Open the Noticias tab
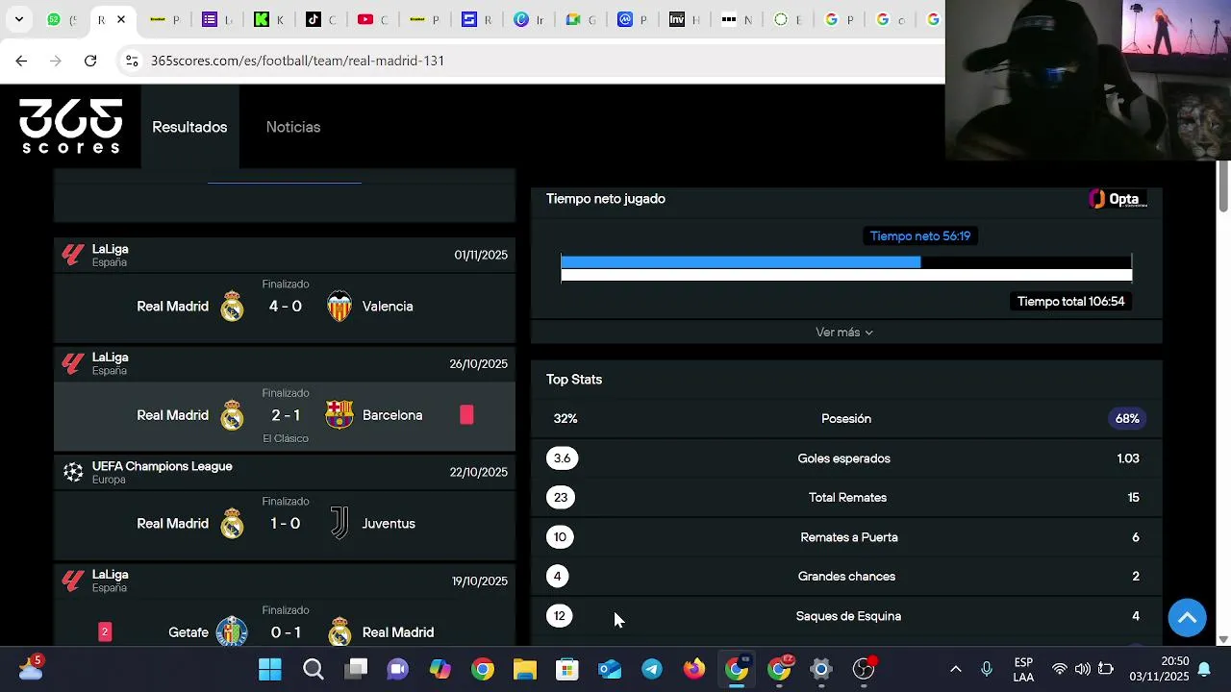 click(x=293, y=127)
